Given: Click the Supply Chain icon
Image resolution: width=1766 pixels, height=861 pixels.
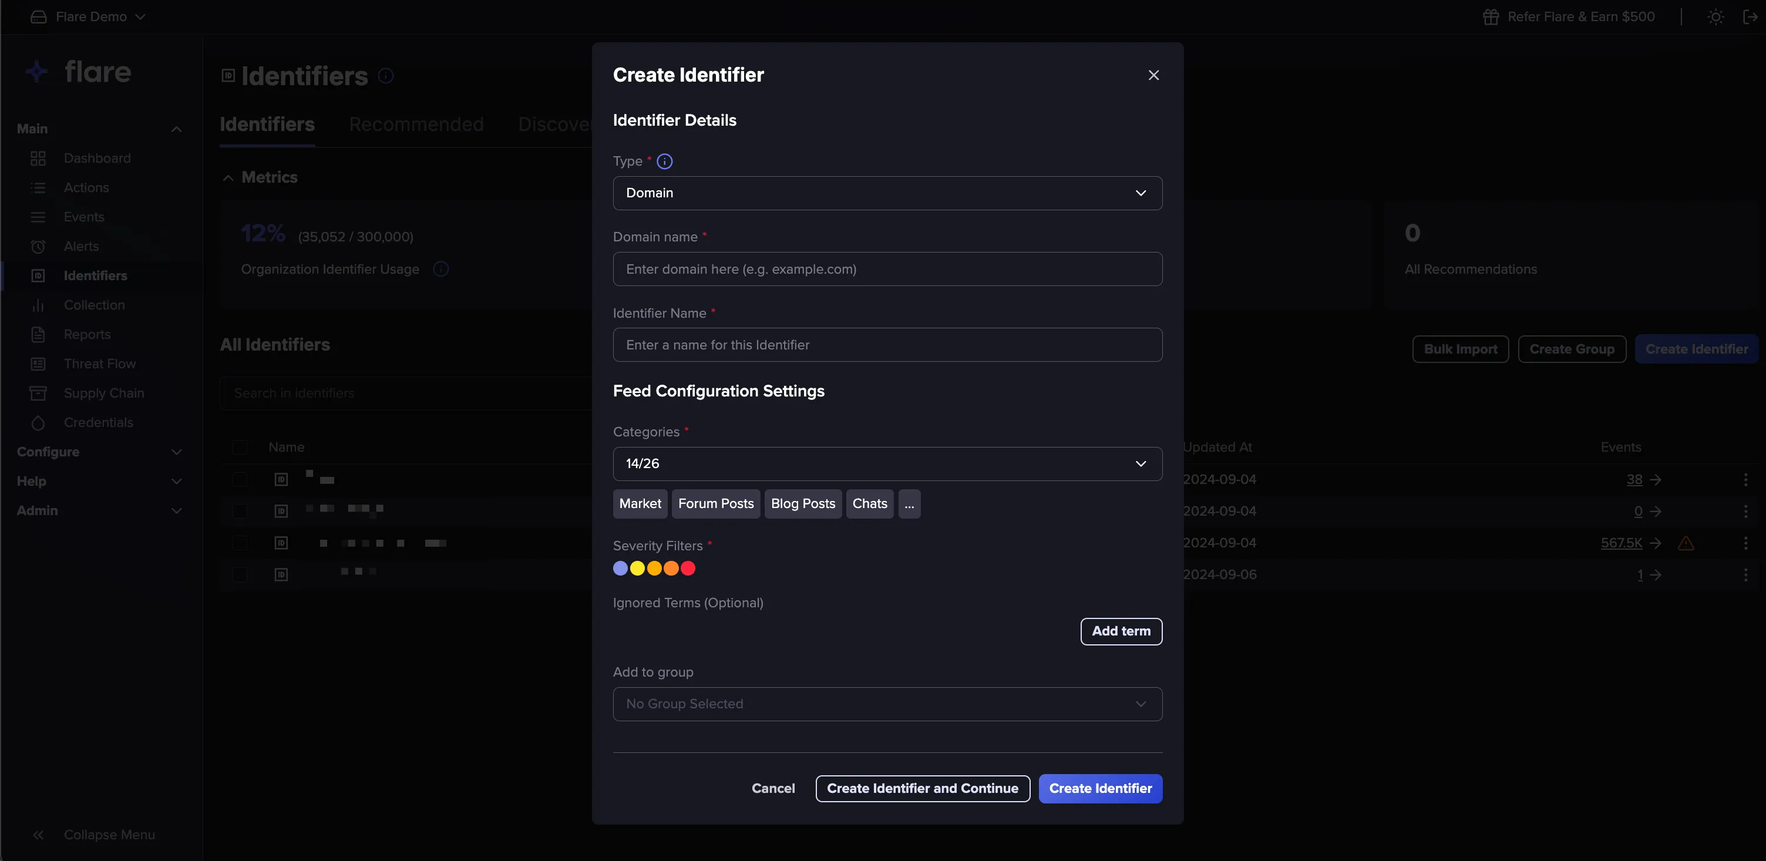Looking at the screenshot, I should coord(38,393).
